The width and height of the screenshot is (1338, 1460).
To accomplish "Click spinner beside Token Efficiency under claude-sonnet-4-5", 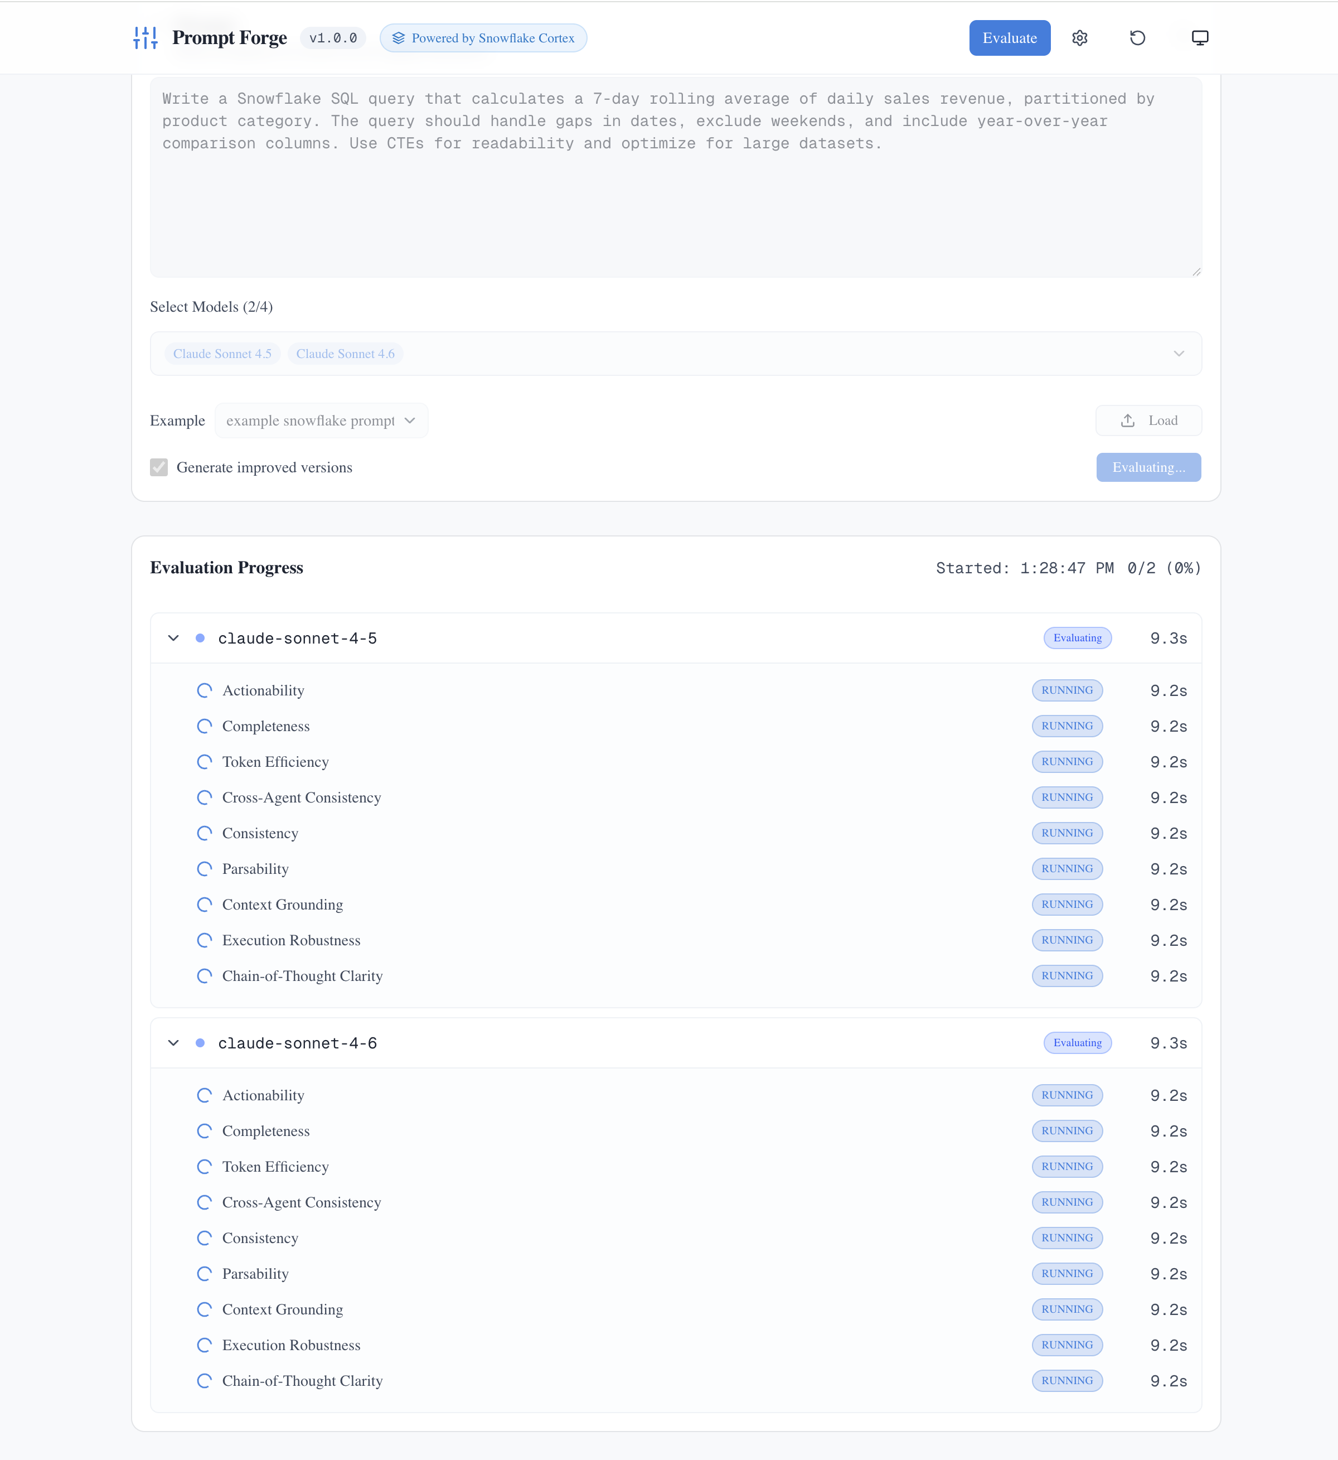I will (x=204, y=761).
